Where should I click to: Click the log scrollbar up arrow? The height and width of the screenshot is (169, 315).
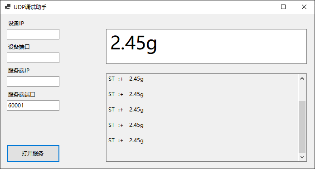pos(302,78)
